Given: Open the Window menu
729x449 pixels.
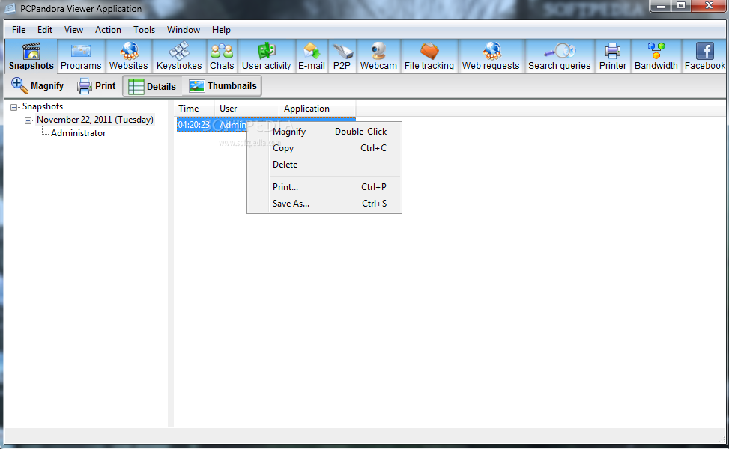Looking at the screenshot, I should 183,30.
